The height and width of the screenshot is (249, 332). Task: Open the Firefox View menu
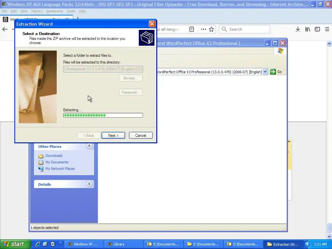(x=24, y=11)
